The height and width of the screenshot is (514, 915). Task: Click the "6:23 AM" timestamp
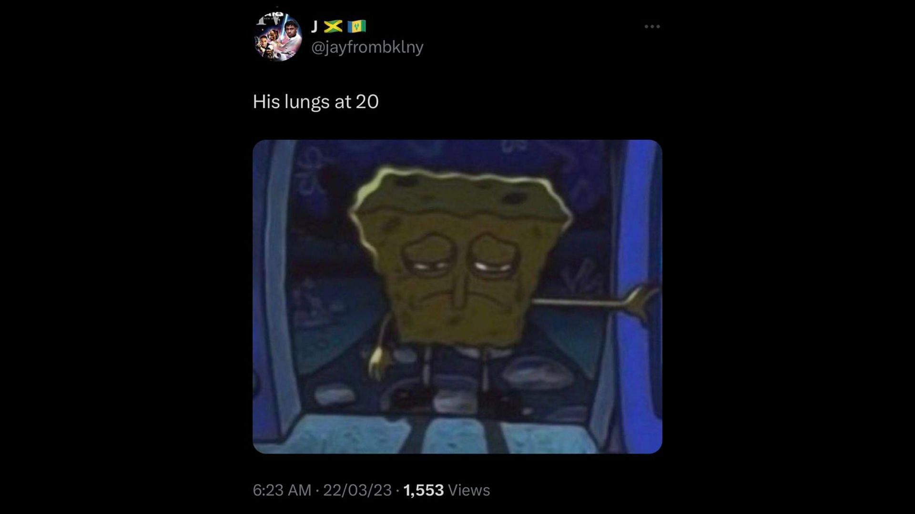click(282, 490)
